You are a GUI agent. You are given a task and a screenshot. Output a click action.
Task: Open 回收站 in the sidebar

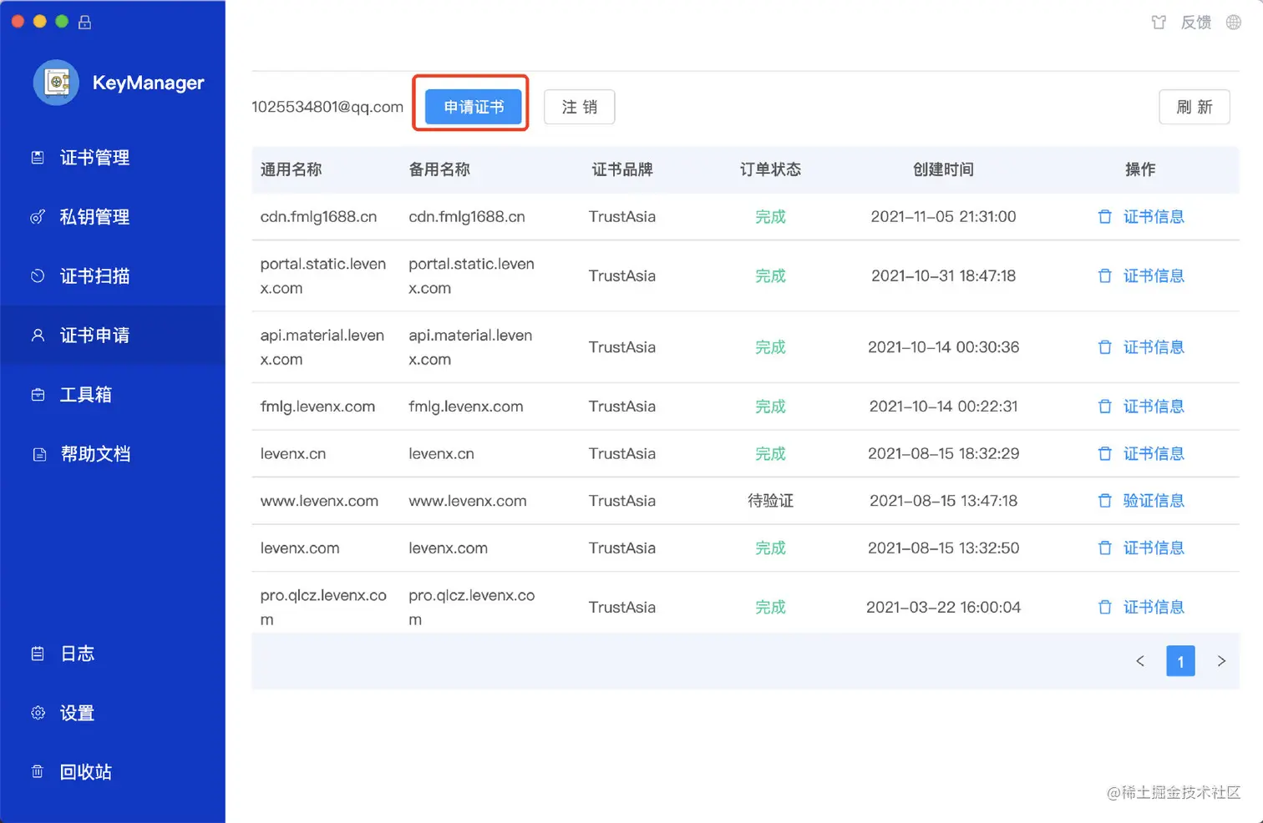(x=113, y=772)
